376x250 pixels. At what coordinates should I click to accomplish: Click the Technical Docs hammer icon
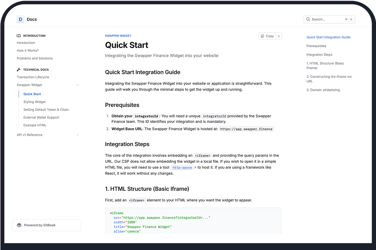(19, 70)
